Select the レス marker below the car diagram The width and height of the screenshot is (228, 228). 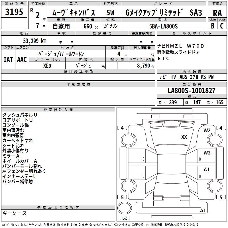click(x=124, y=218)
